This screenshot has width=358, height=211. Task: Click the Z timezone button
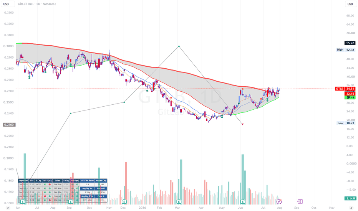click(8, 208)
